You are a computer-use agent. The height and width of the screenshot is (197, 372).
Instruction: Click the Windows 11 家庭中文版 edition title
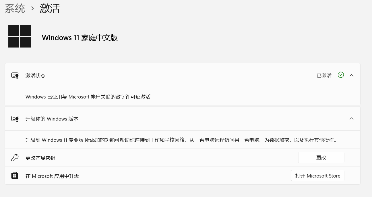tap(80, 38)
